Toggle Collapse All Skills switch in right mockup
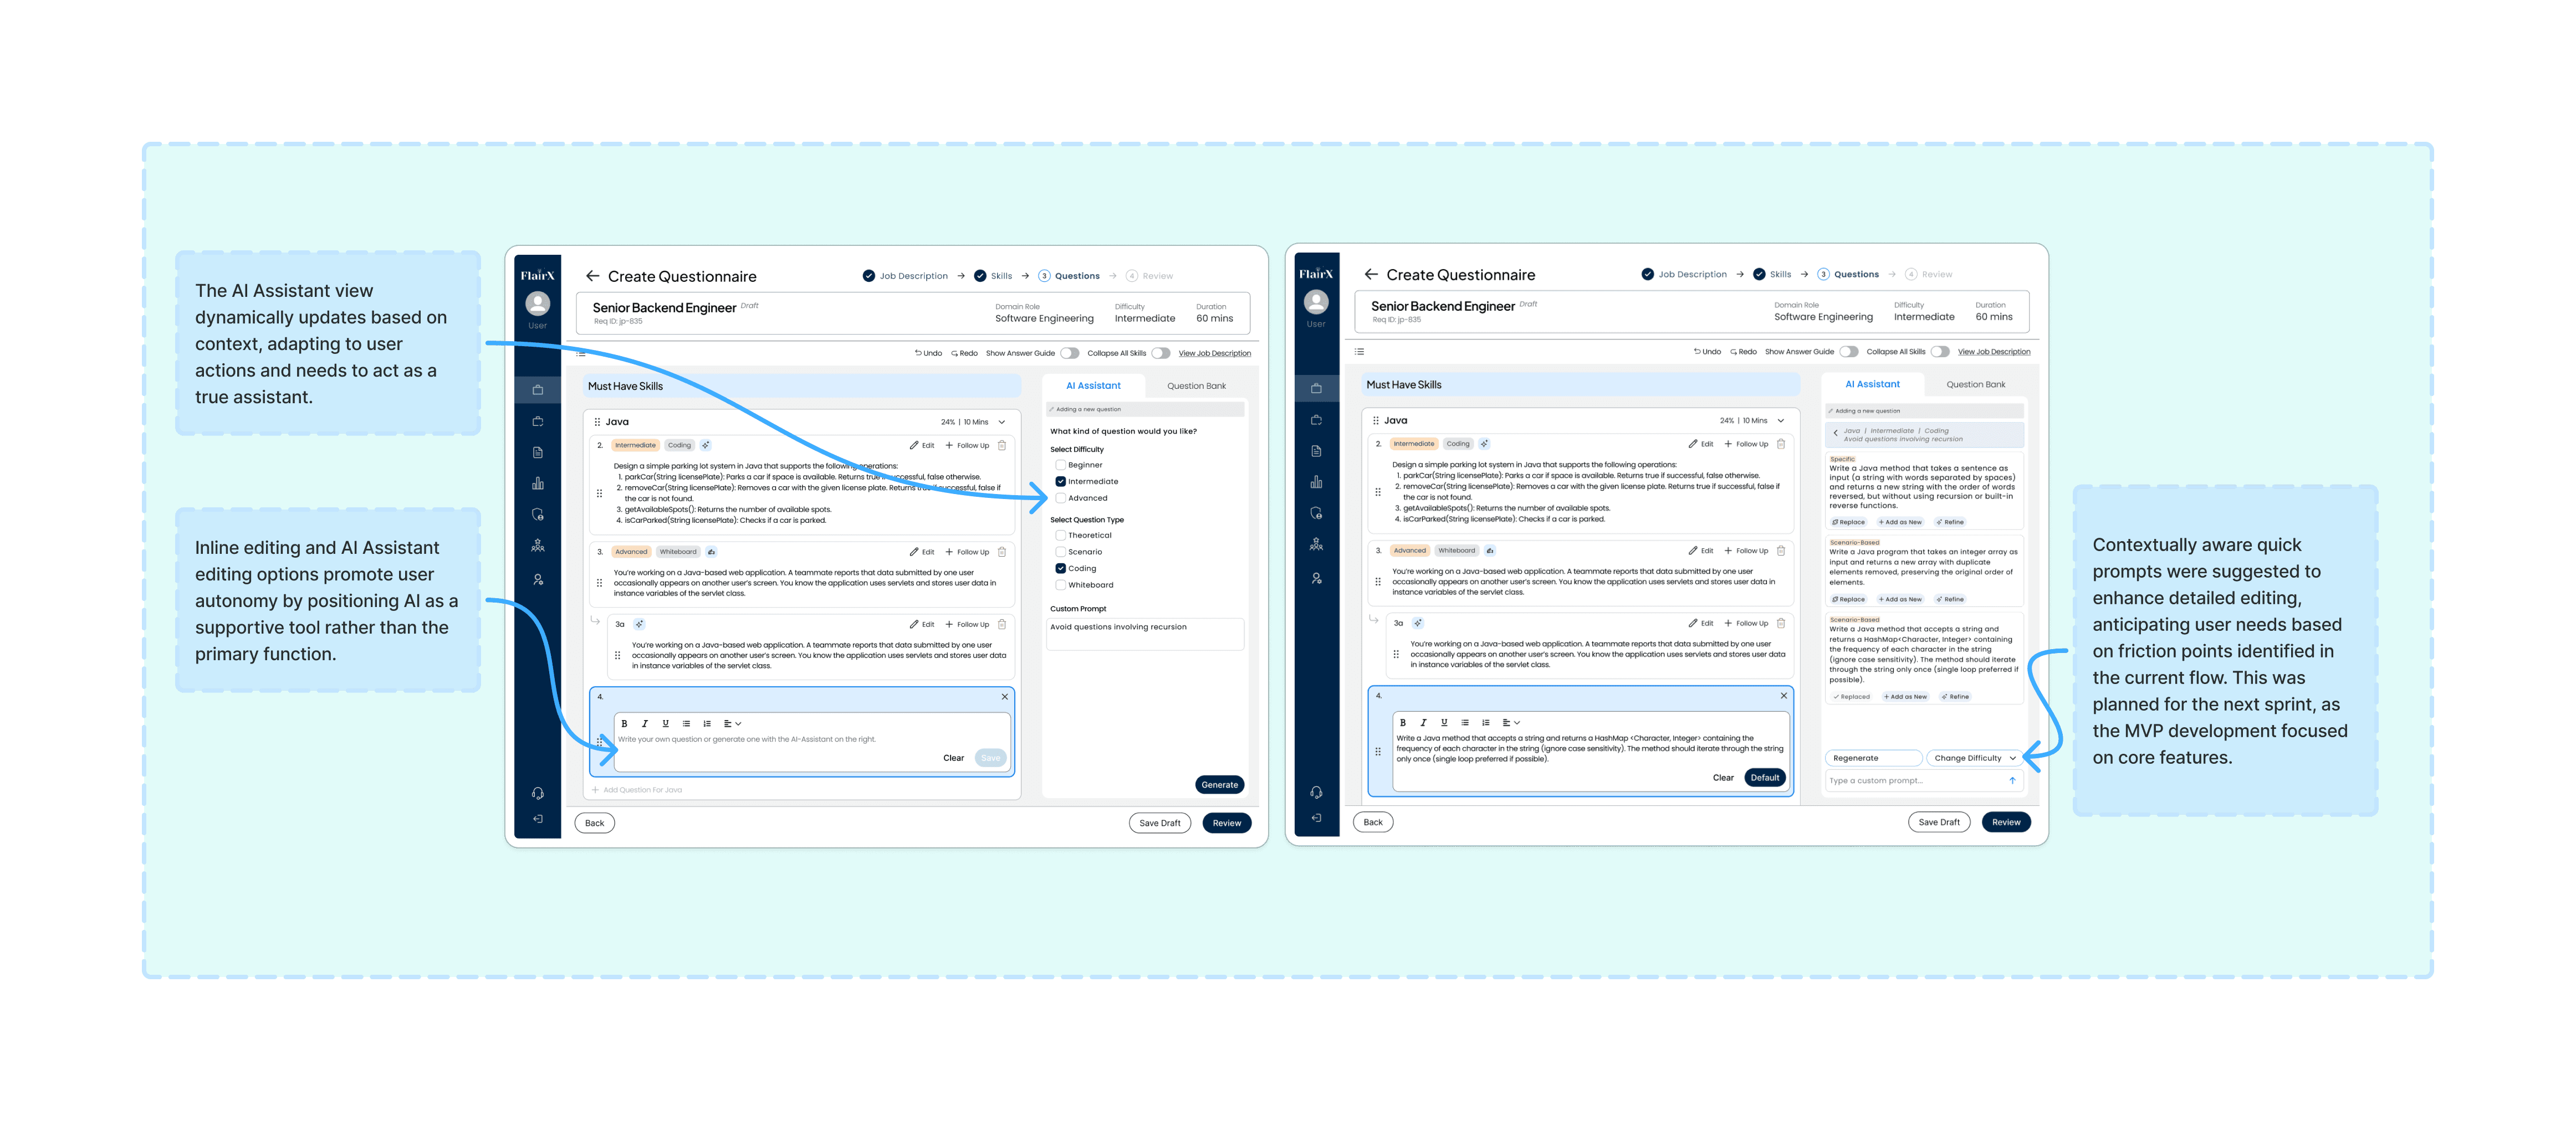Image resolution: width=2576 pixels, height=1121 pixels. tap(1939, 352)
